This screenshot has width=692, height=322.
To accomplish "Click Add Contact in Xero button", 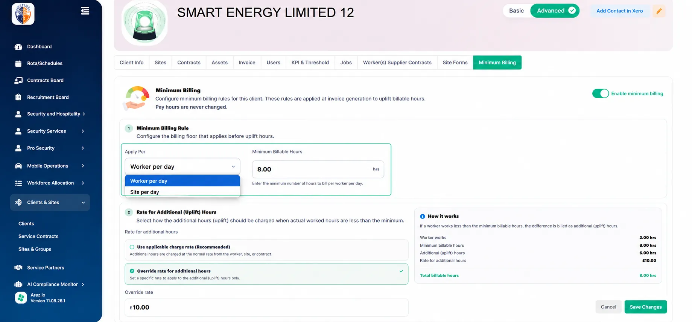I will click(x=619, y=11).
